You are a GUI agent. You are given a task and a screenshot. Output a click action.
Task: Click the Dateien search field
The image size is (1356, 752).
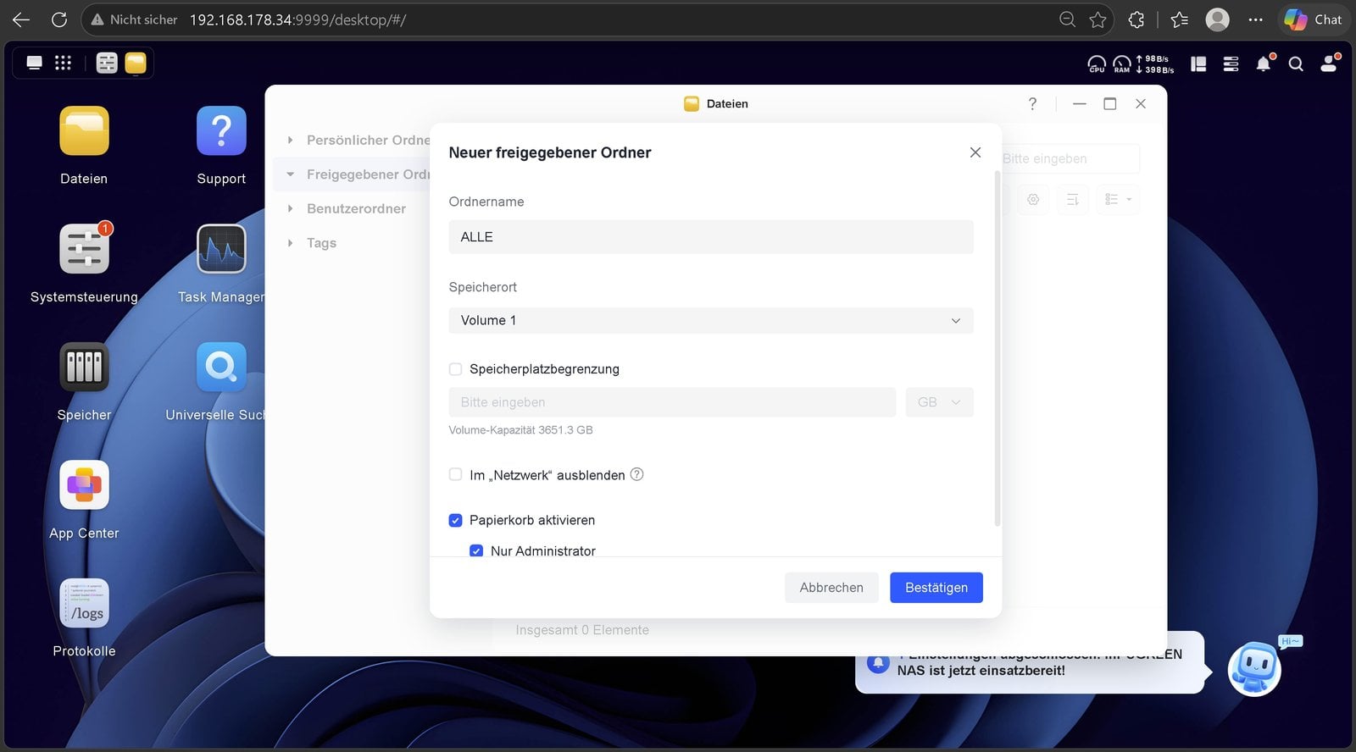[1070, 158]
